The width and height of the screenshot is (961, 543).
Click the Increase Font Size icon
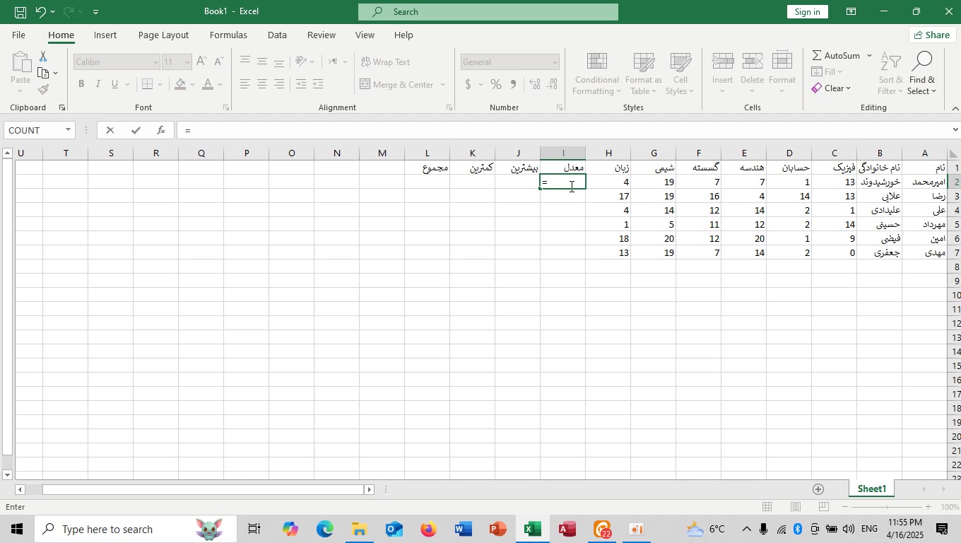point(202,62)
